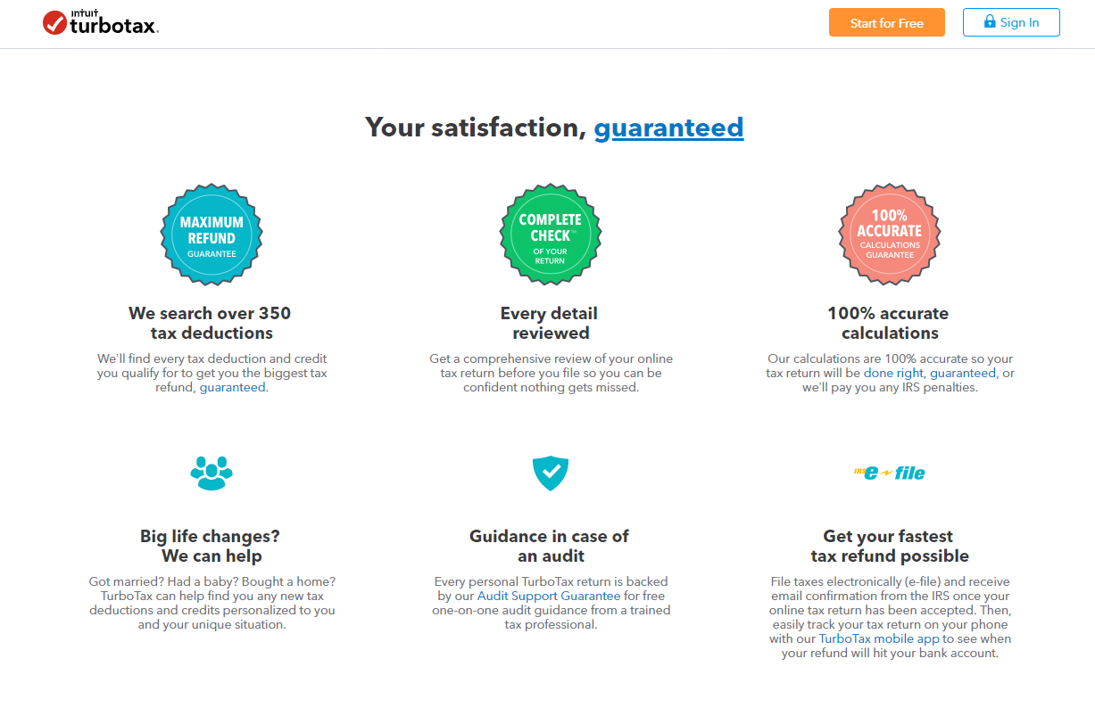Click the lock icon in Sign In
This screenshot has height=708, width=1095.
coord(990,21)
